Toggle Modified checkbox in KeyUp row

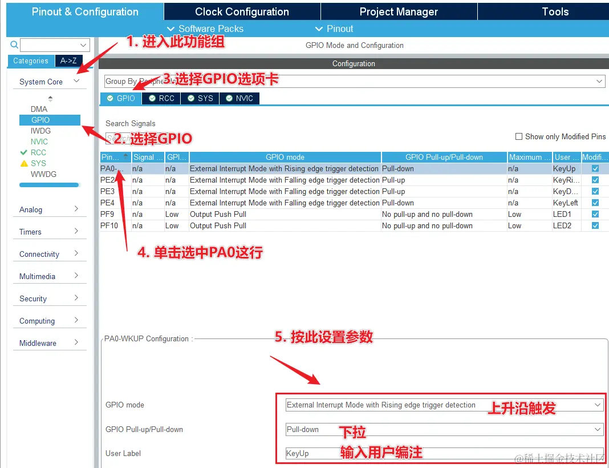click(x=595, y=169)
